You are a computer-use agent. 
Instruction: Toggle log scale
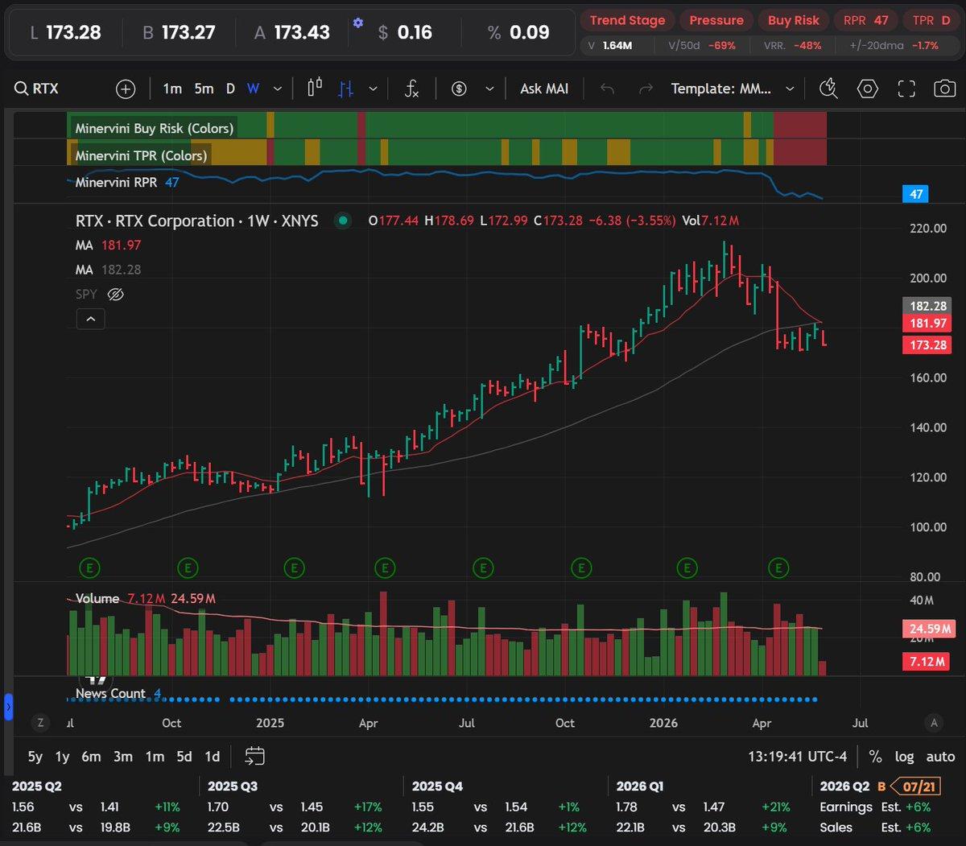coord(905,757)
